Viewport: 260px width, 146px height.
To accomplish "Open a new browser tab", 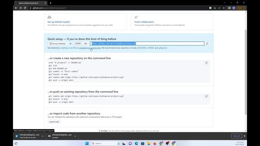I will [x=50, y=3].
